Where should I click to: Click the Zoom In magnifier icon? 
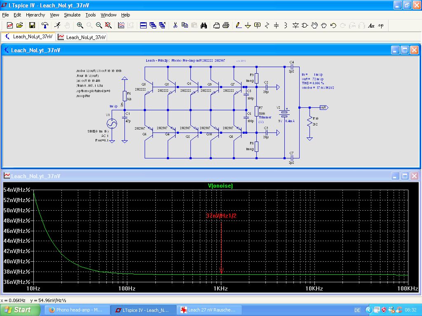tap(80, 25)
